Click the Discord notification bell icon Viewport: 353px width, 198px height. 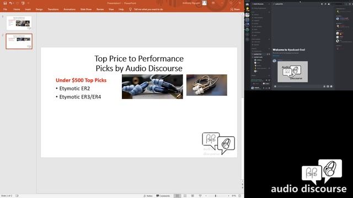(x=322, y=4)
